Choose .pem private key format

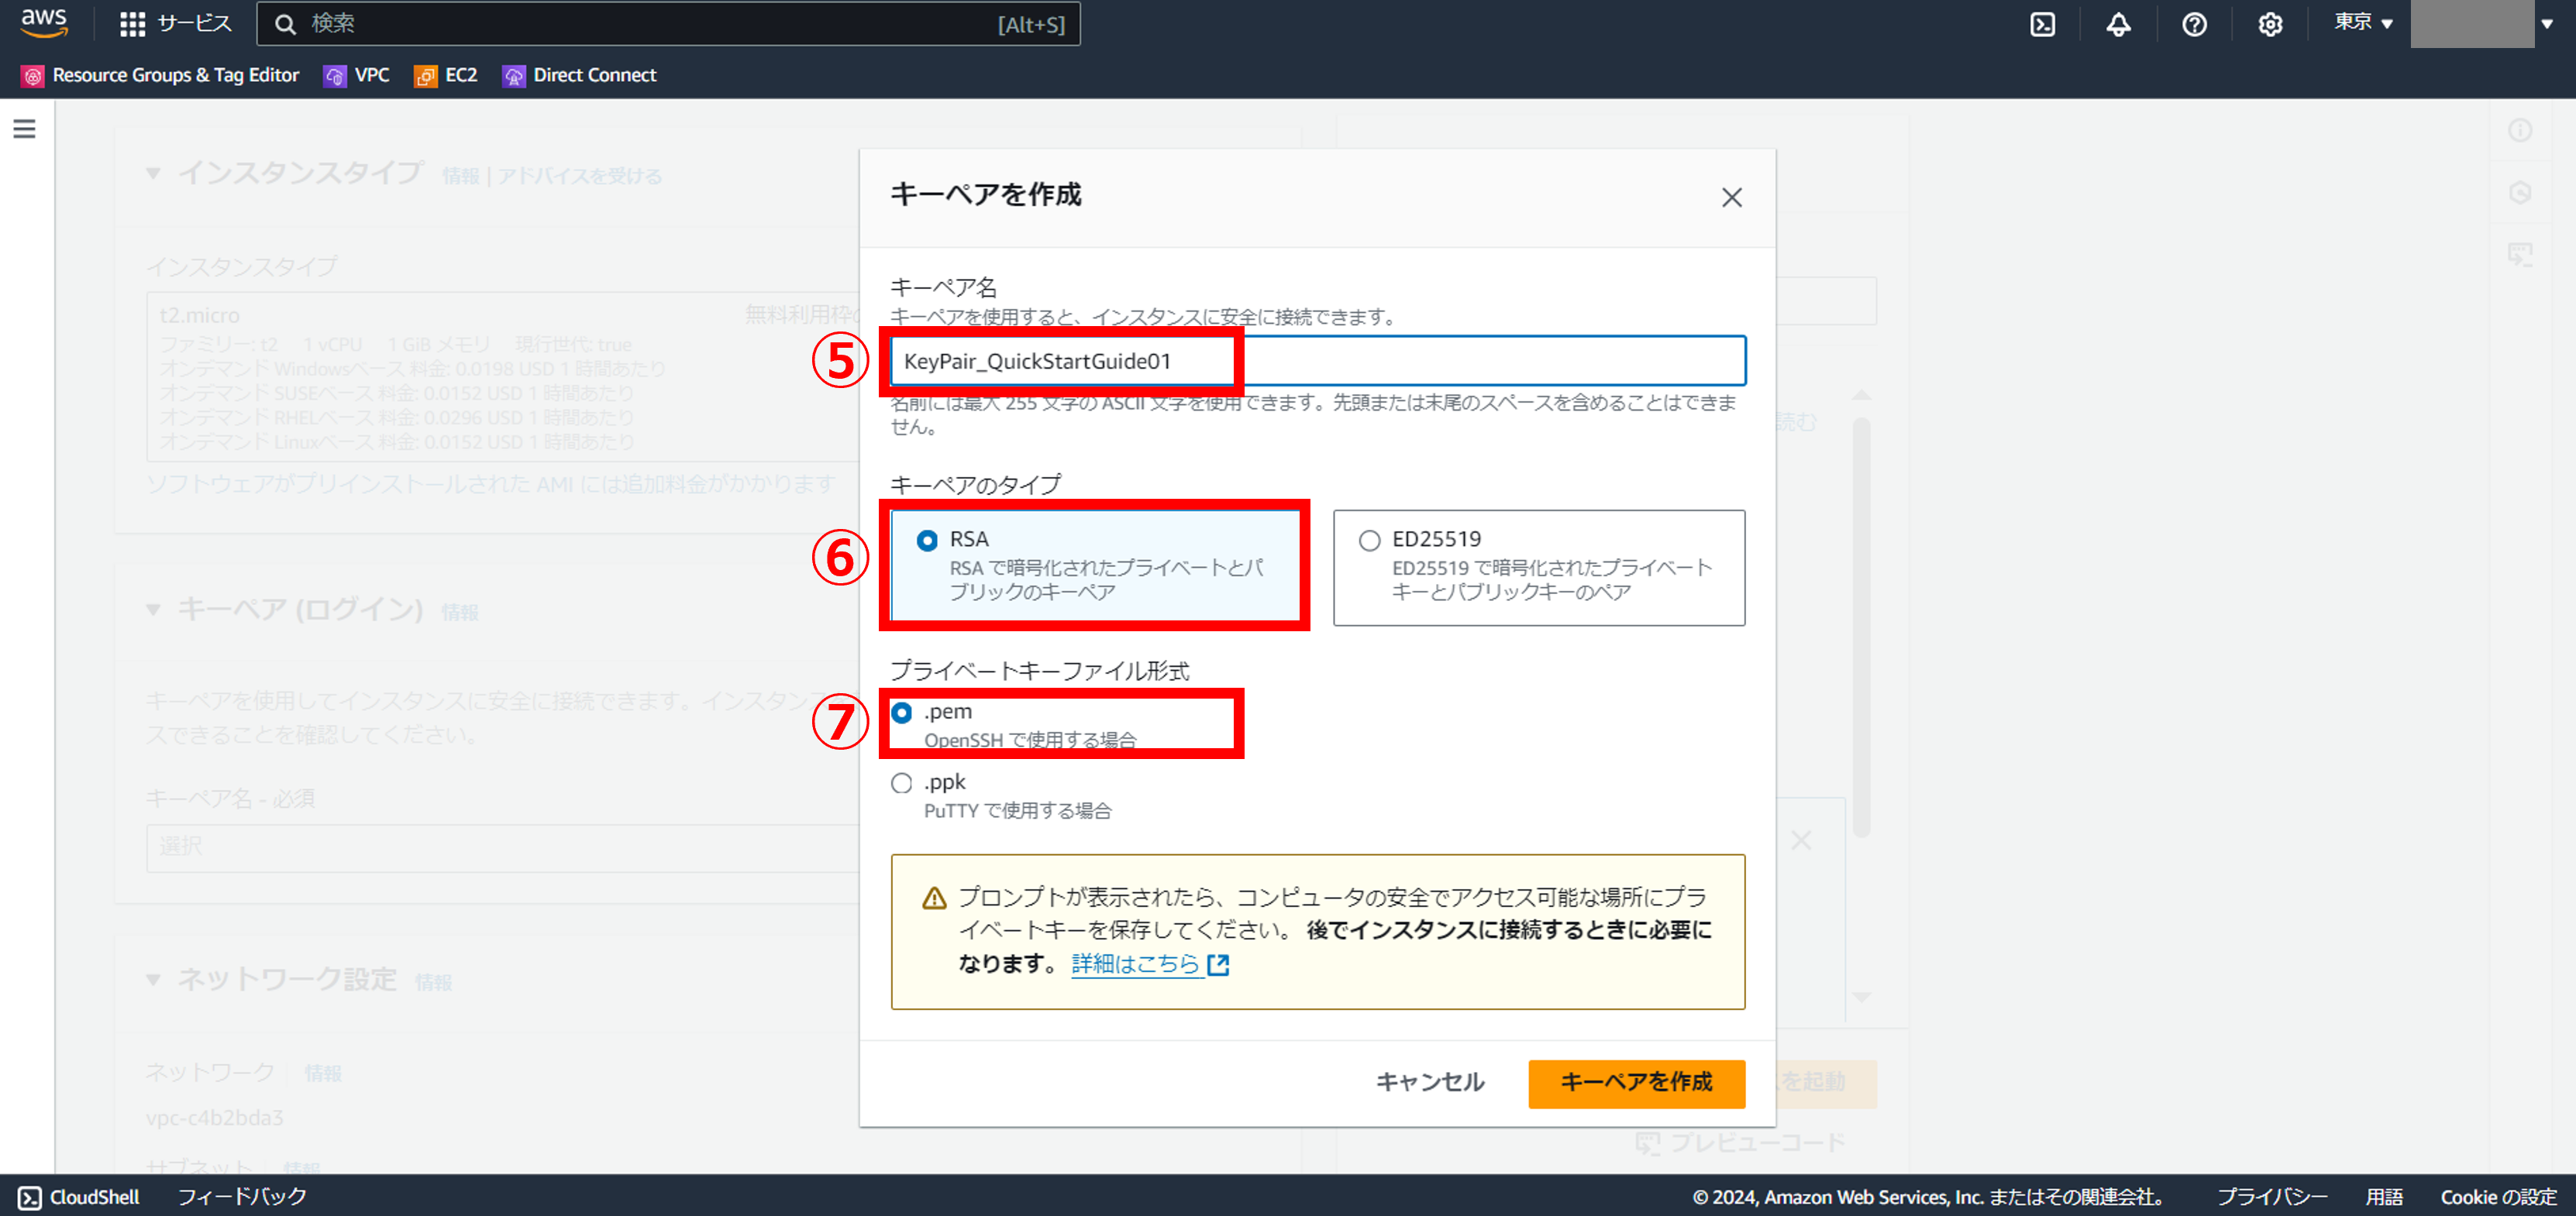901,712
